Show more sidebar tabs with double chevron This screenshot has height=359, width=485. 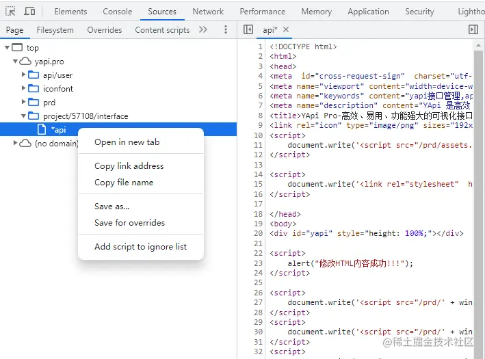(x=203, y=29)
